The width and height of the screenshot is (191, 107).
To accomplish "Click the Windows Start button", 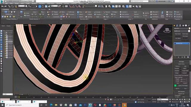I will [2, 105].
